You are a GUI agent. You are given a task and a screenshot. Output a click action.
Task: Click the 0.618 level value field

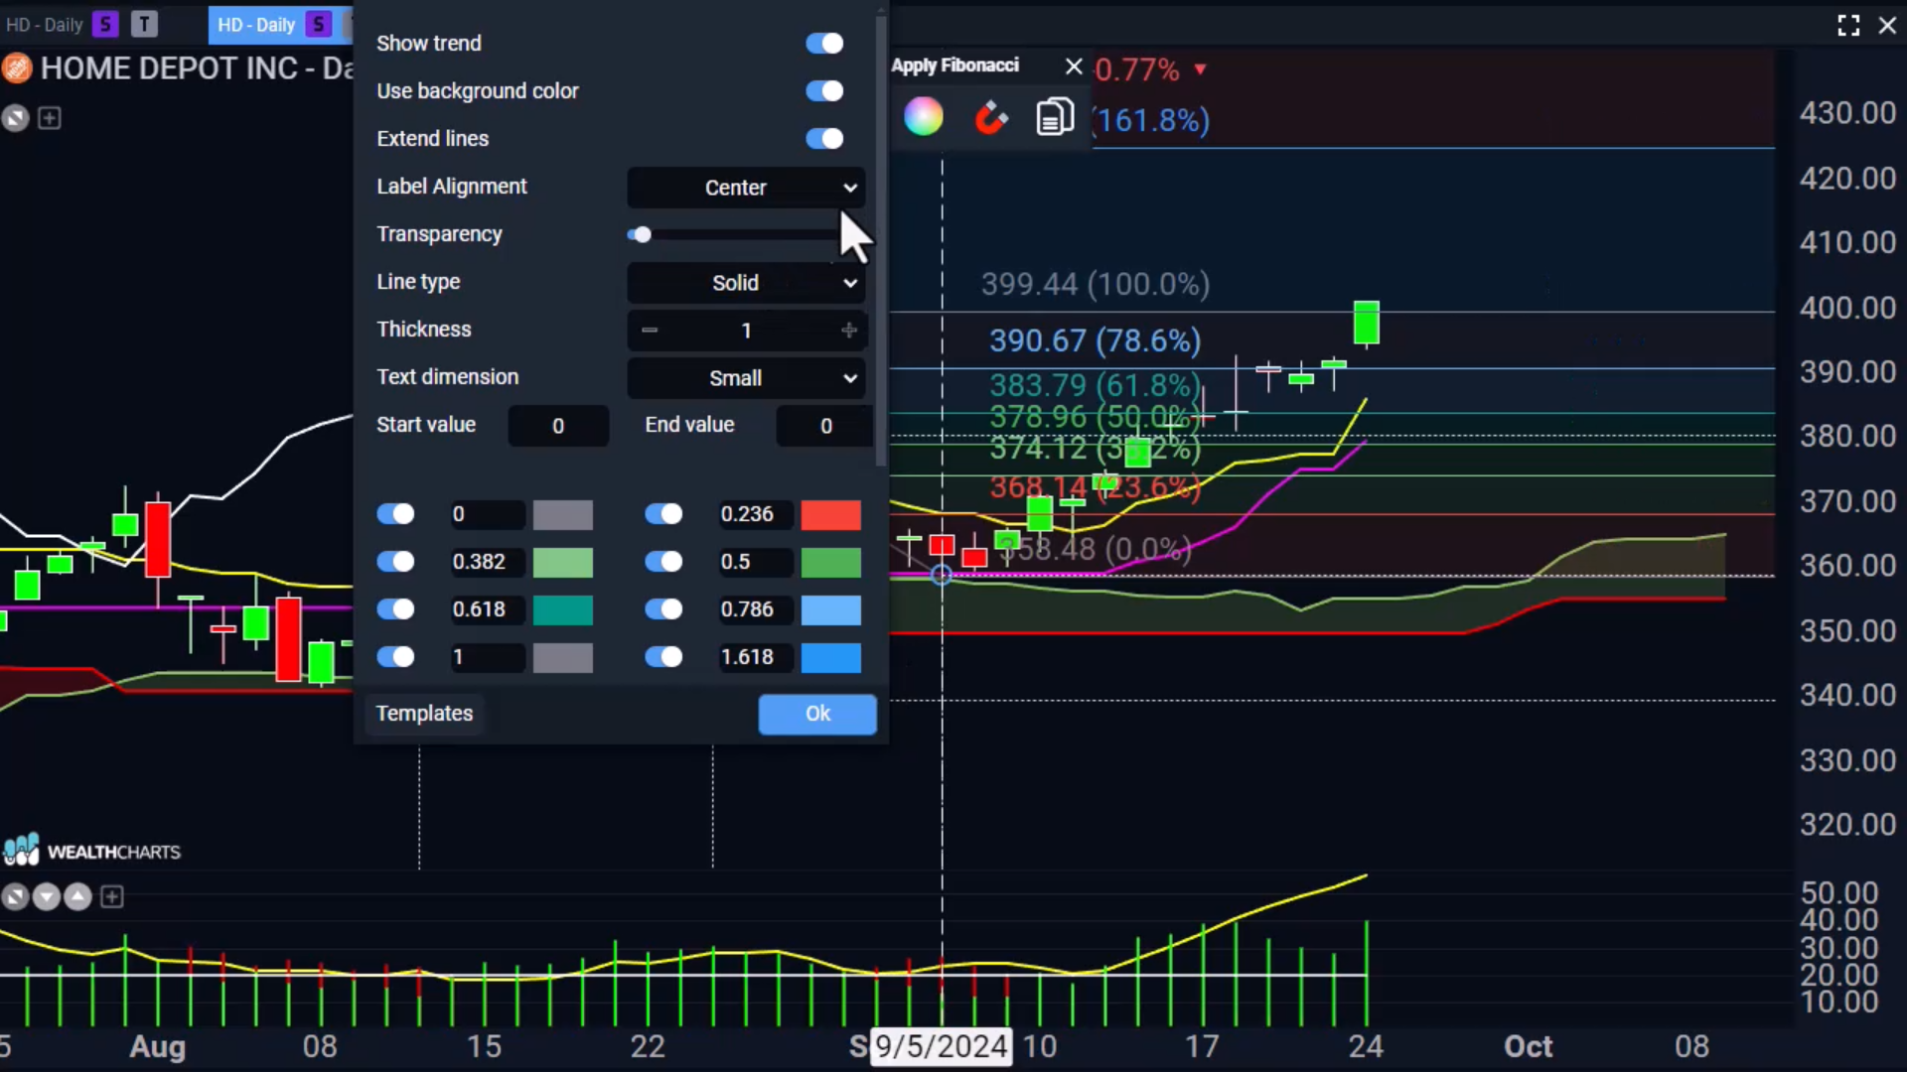487,609
